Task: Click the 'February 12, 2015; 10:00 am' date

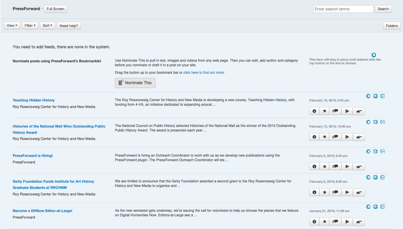Action: point(330,127)
